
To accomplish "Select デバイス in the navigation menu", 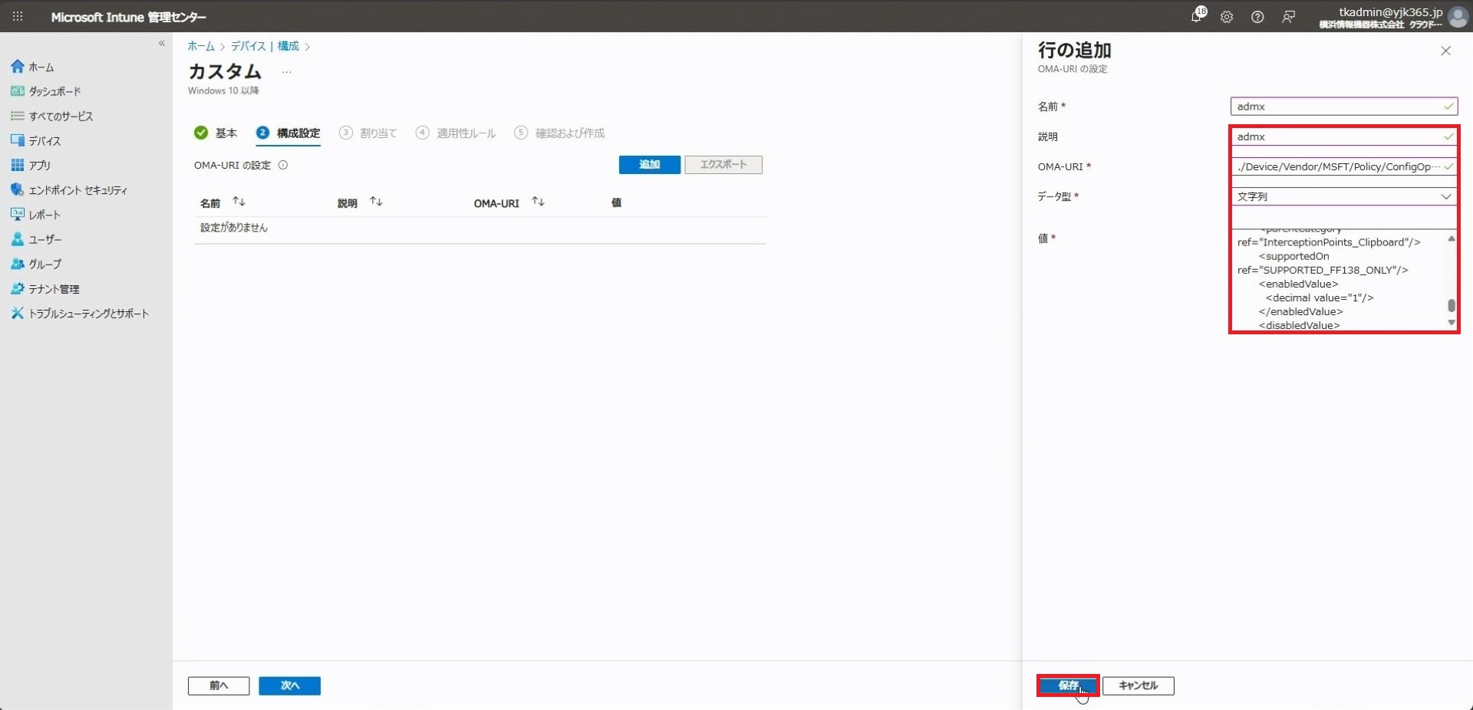I will pyautogui.click(x=44, y=141).
